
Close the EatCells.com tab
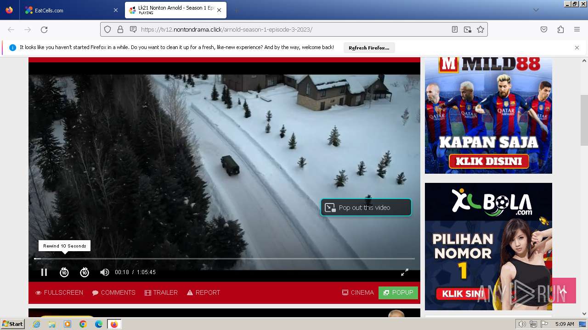click(x=115, y=10)
